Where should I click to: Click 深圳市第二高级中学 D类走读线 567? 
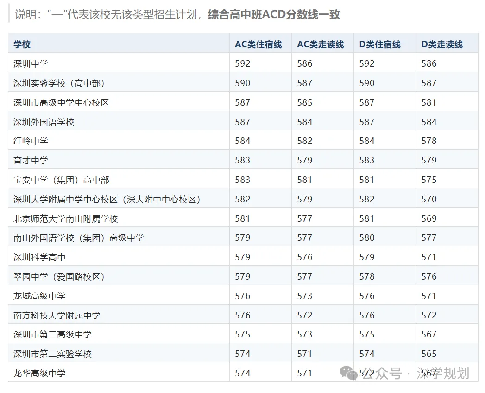pyautogui.click(x=429, y=335)
